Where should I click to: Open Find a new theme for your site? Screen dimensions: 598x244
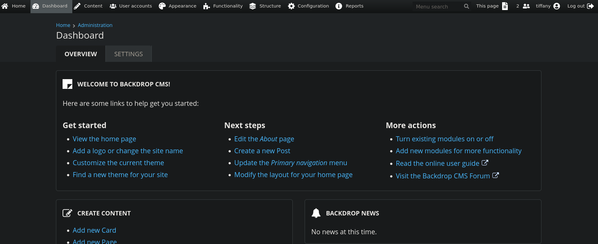click(120, 175)
